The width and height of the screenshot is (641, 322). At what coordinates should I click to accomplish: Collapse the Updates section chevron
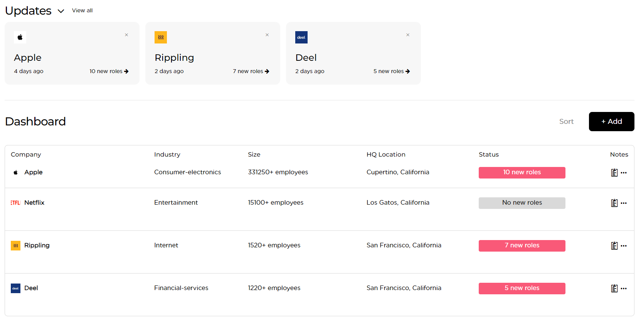pyautogui.click(x=61, y=11)
